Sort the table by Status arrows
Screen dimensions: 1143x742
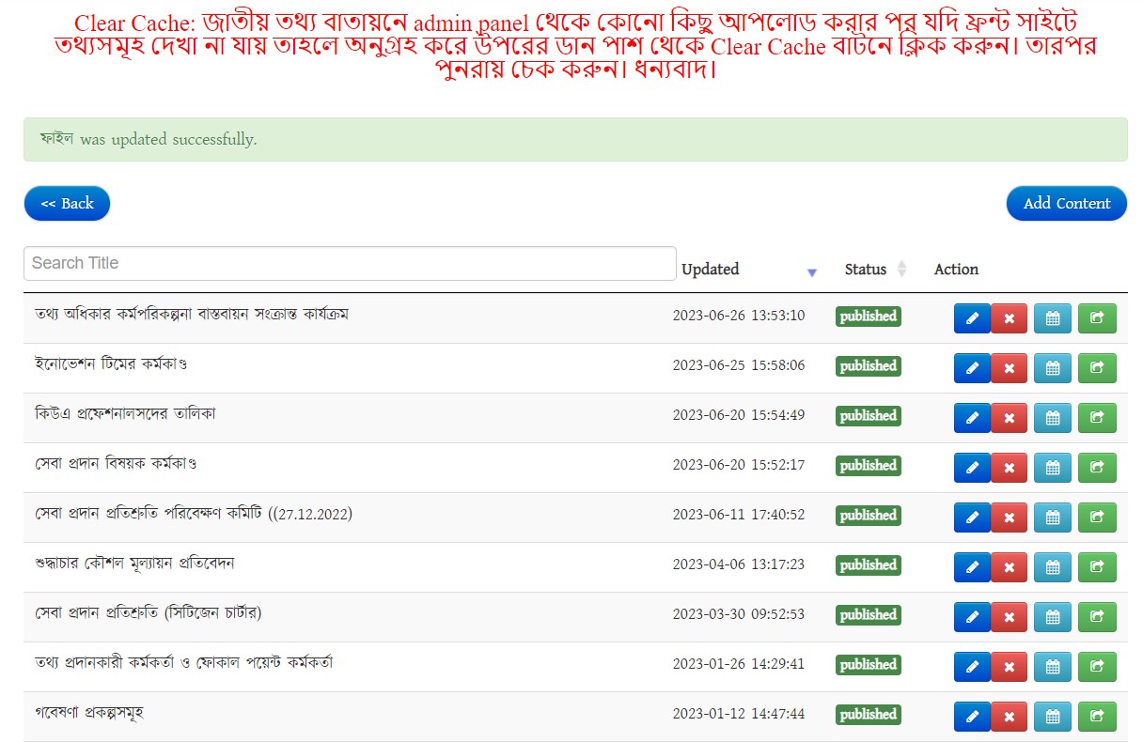901,270
